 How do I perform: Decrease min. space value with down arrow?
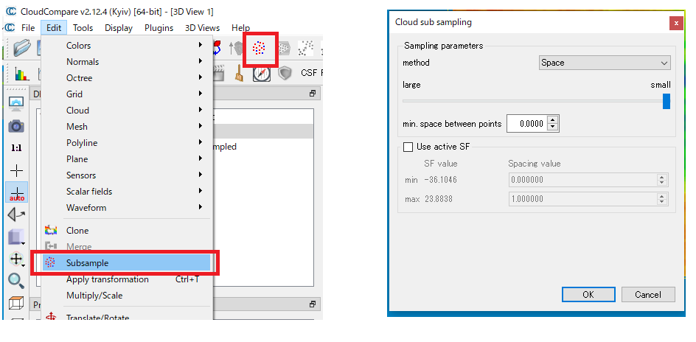click(553, 128)
